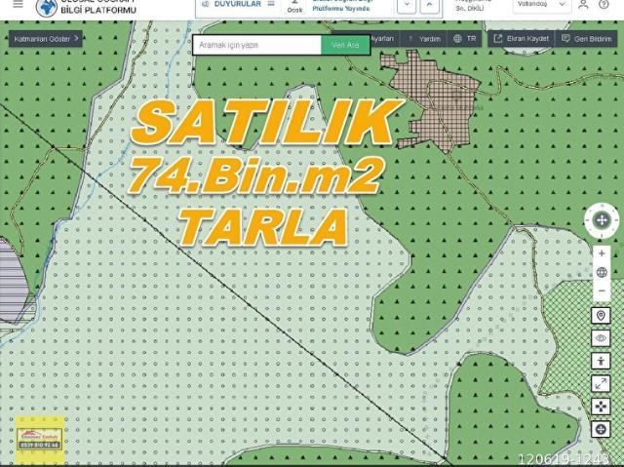The width and height of the screenshot is (624, 467).
Task: Open the Vatandaş role dropdown
Action: pyautogui.click(x=542, y=5)
